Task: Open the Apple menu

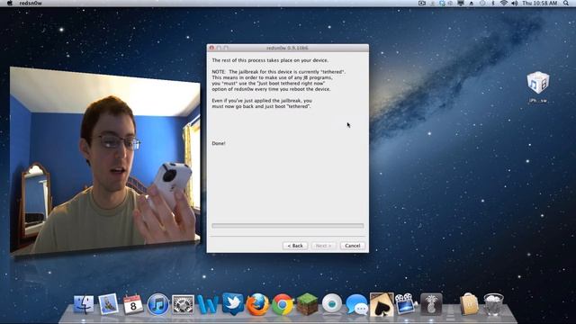Action: 10,3
